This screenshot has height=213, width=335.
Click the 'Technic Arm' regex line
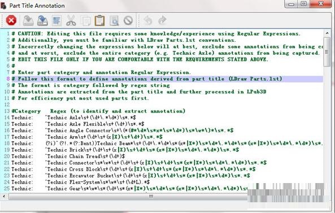tap(87, 137)
